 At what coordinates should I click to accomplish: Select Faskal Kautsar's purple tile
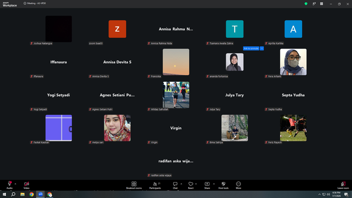point(59,128)
